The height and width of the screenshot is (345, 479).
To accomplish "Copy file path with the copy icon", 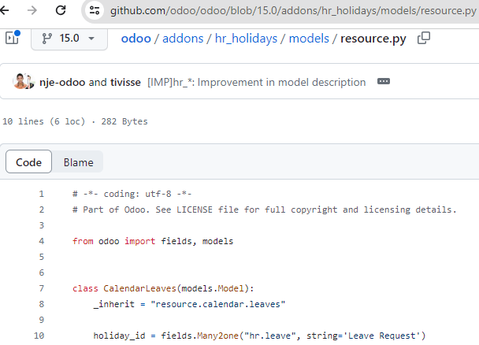I will [423, 38].
